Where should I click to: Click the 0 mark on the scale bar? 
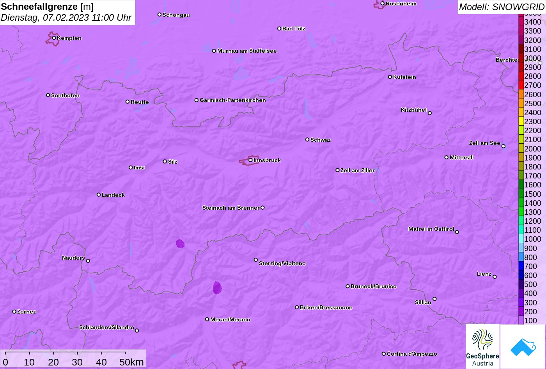tap(5, 362)
